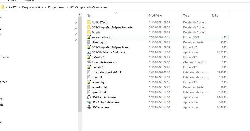Click the pin icon beside the clientlog.txt row
Screen dimensions: 250x131
tap(76, 40)
